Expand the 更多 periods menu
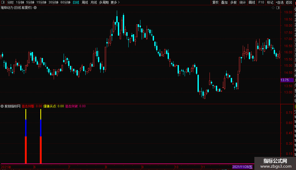 click(115, 2)
